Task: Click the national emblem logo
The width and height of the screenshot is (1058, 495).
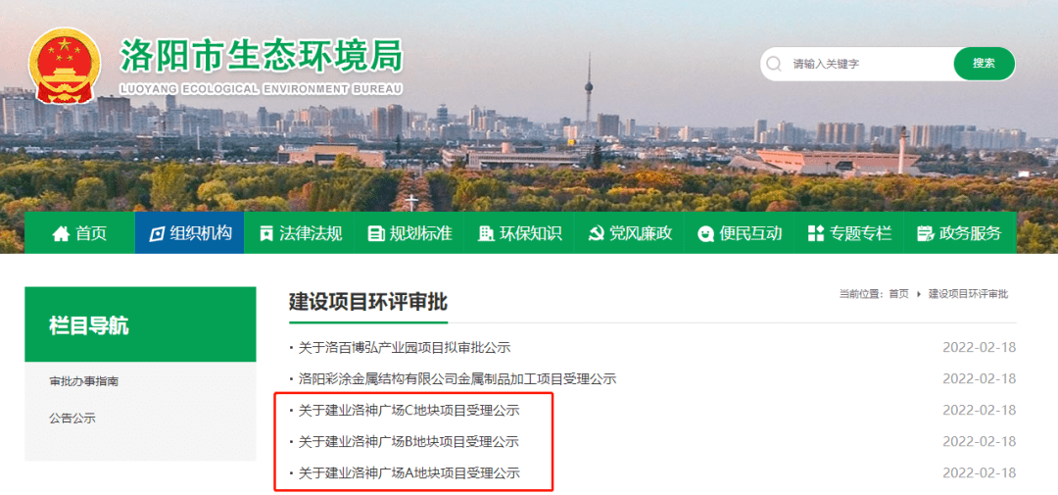Action: click(64, 66)
